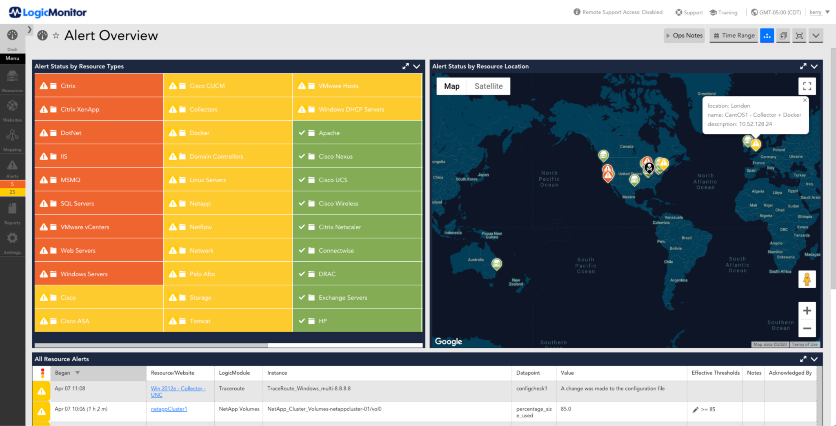Collapse the Alert Status by Resource Types panel
The image size is (836, 426).
(x=417, y=66)
